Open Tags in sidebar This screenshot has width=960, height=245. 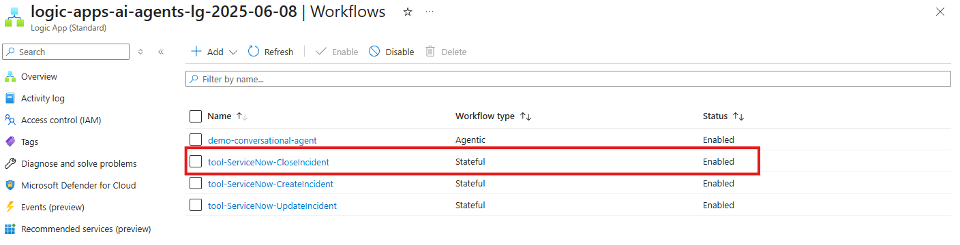[x=29, y=142]
